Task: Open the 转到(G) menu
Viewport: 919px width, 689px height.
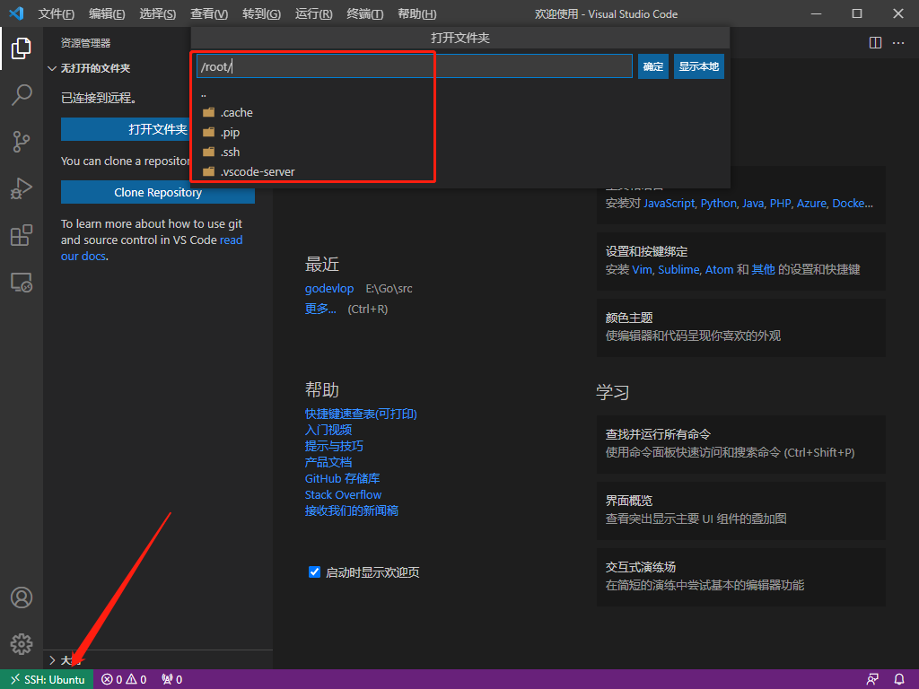Action: (x=261, y=13)
